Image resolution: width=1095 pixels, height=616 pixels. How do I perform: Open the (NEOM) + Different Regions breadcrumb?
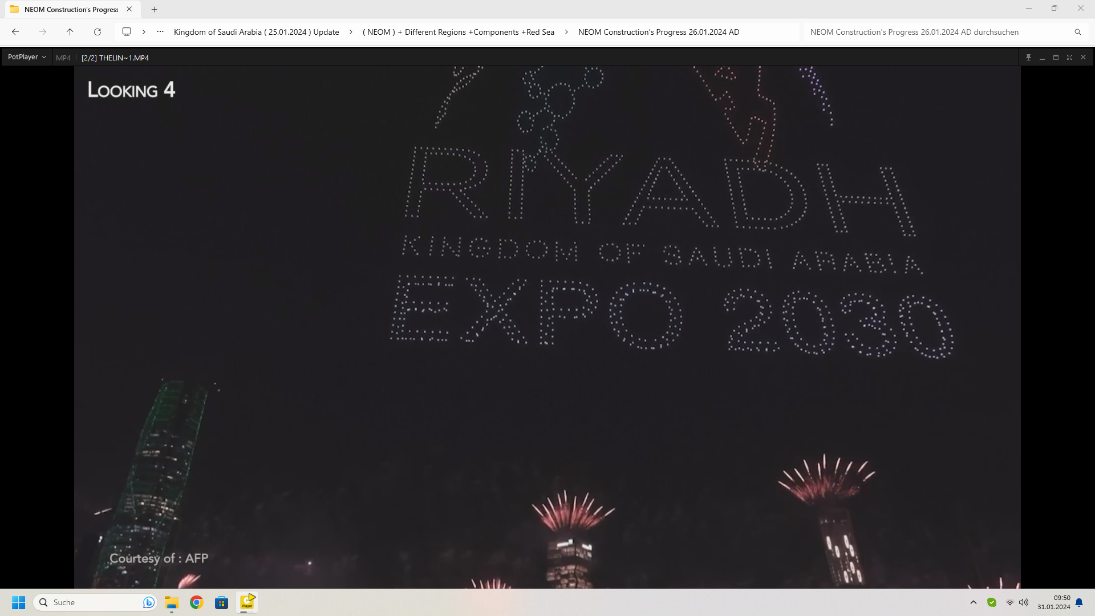pos(459,32)
